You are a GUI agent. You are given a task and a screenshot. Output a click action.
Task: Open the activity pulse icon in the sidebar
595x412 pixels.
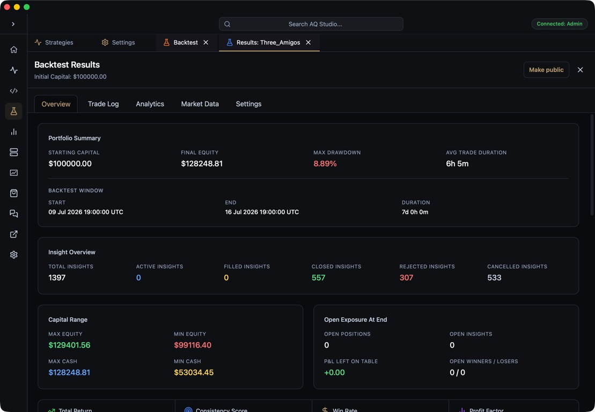tap(13, 70)
